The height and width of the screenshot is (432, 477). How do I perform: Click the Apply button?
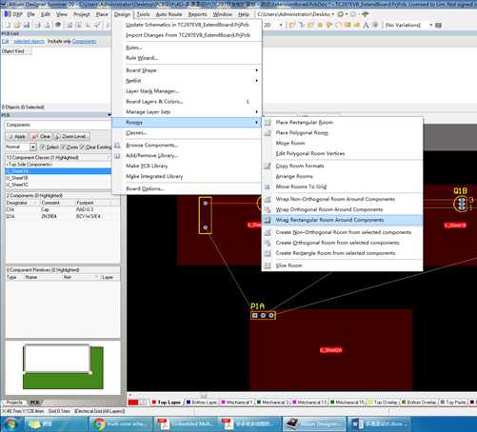point(17,137)
